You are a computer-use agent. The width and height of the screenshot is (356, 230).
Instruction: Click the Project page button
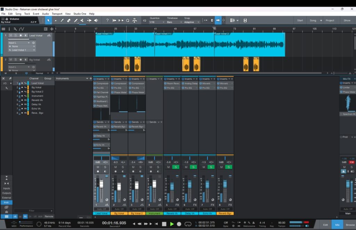(330, 20)
